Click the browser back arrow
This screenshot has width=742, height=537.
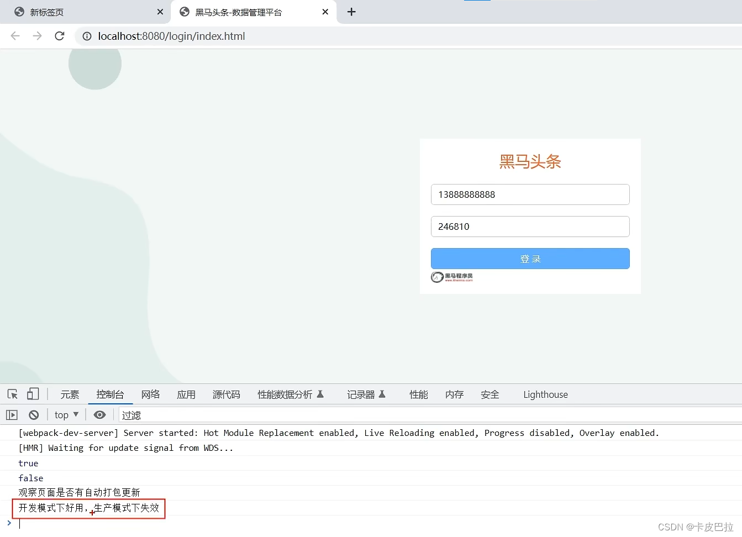[x=15, y=36]
